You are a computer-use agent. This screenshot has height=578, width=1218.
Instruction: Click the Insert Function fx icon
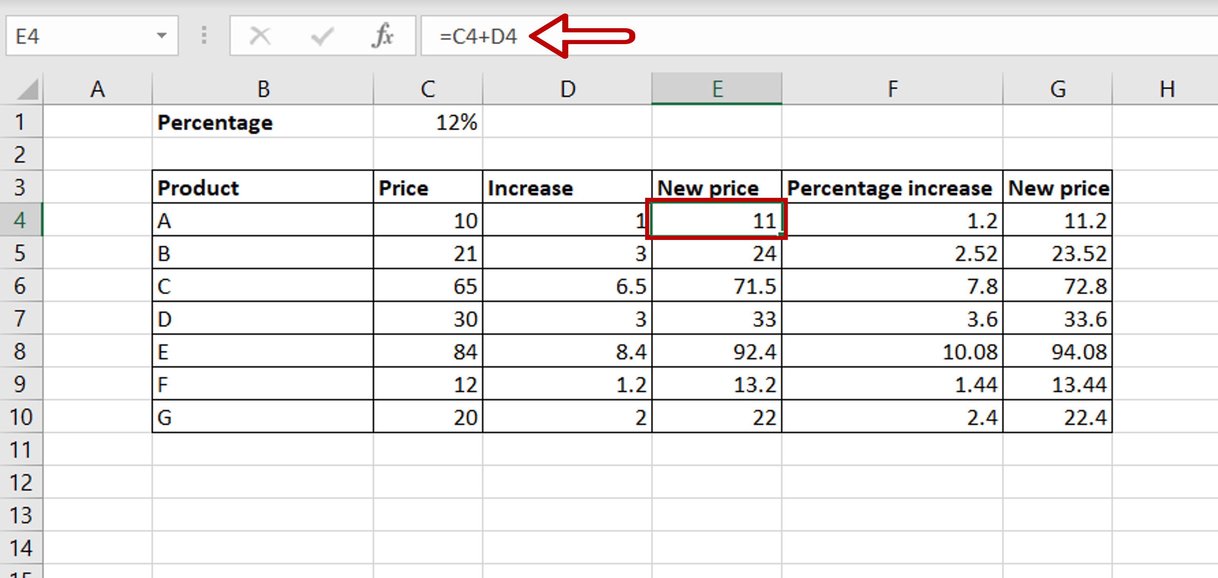pyautogui.click(x=382, y=36)
